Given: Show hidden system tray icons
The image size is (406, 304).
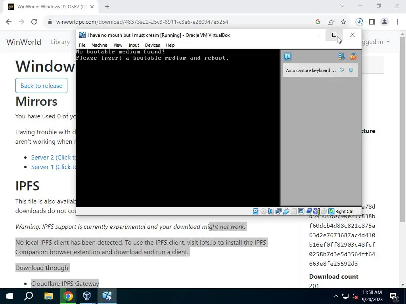Looking at the screenshot, I should click(335, 296).
